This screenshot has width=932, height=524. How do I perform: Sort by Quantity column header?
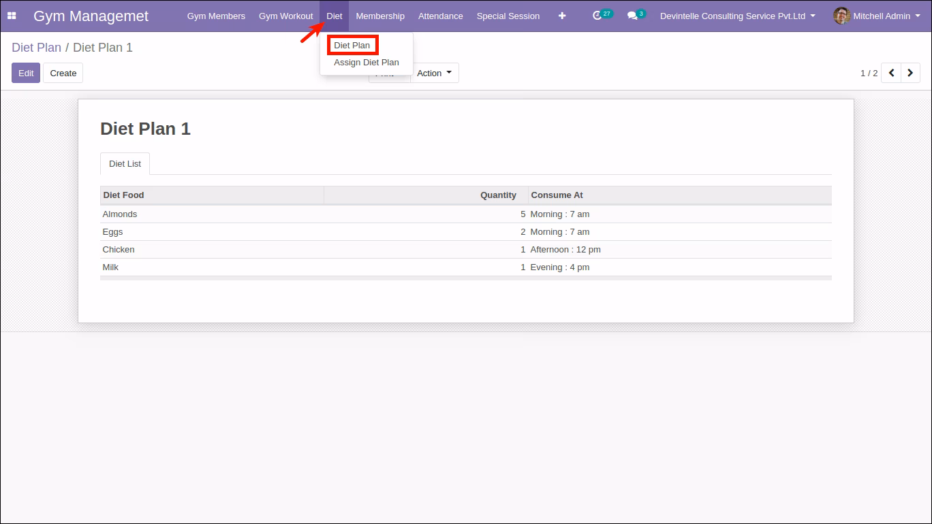[x=426, y=195]
